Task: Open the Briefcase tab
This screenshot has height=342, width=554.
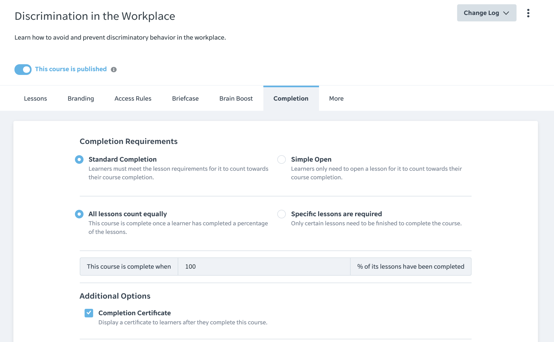Action: (x=185, y=98)
